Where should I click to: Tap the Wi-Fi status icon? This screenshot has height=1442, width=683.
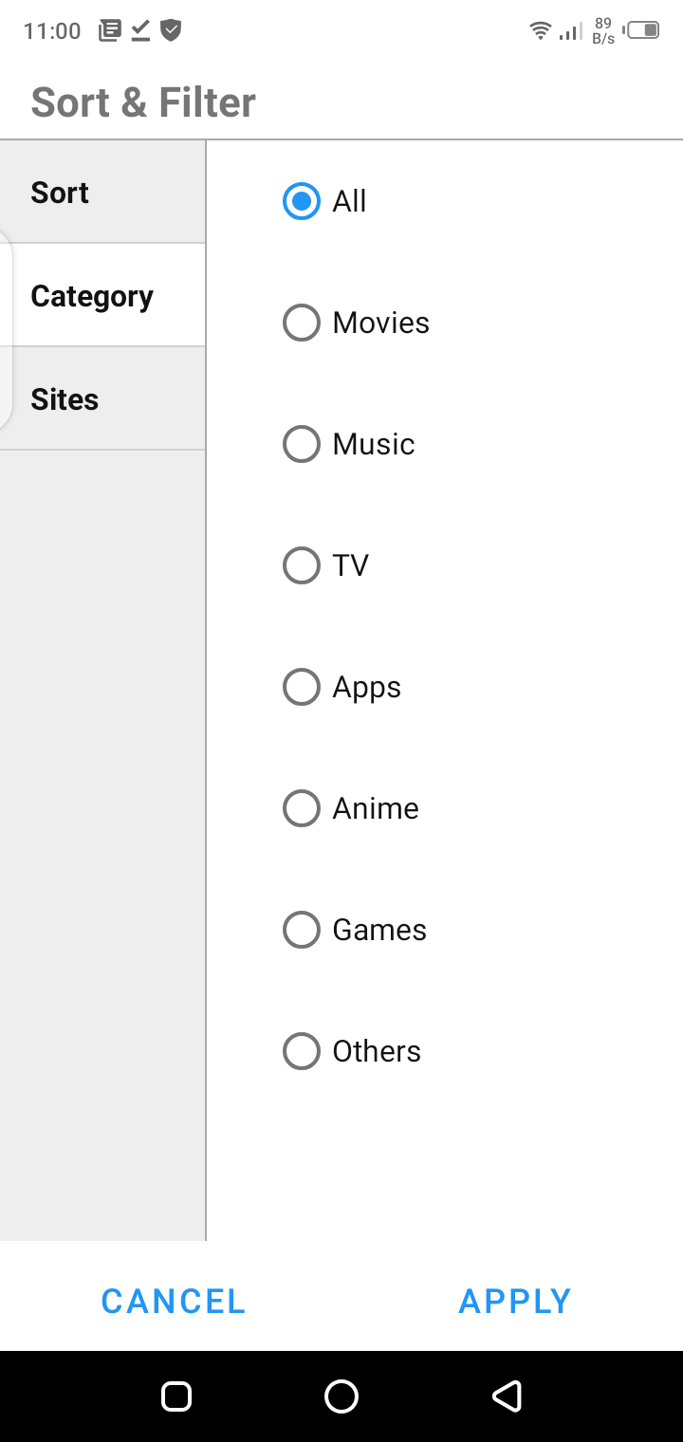point(540,30)
